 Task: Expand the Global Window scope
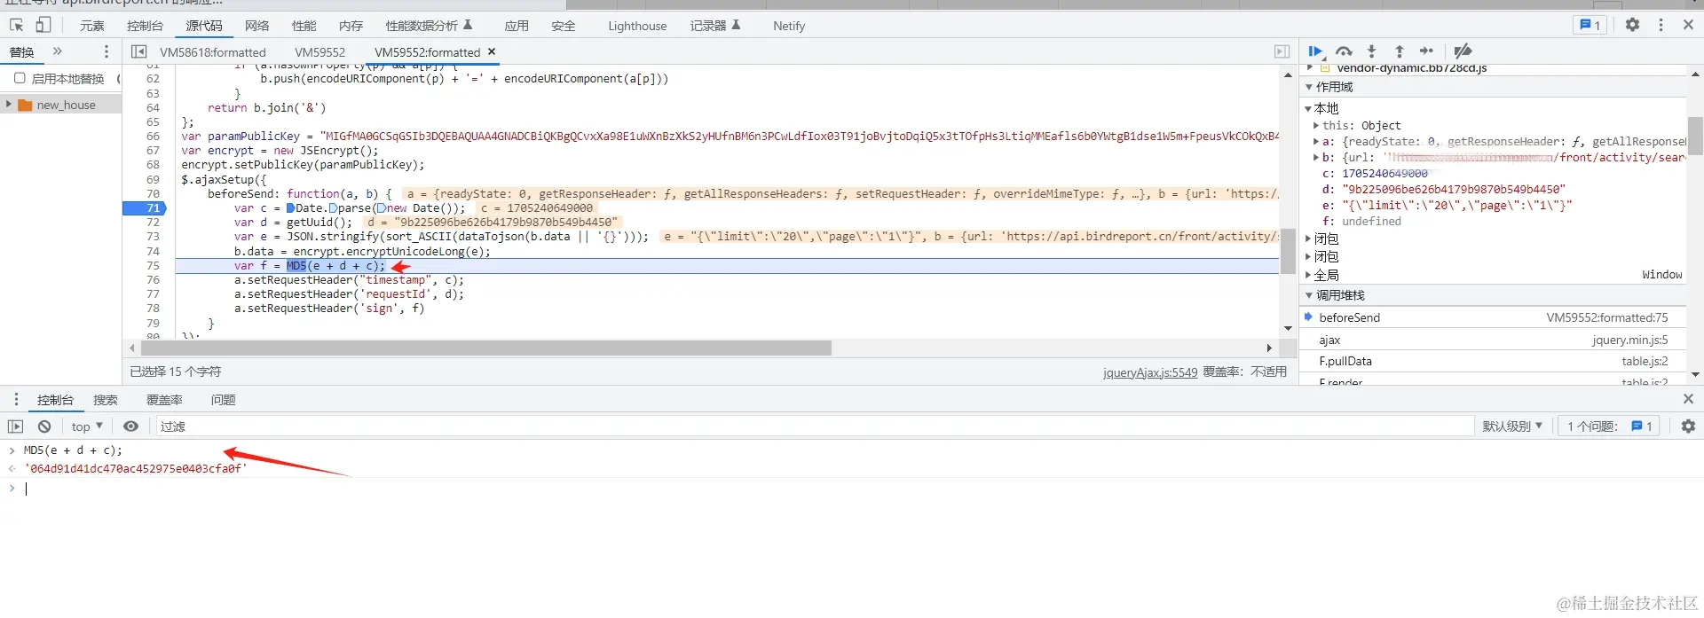[x=1309, y=275]
